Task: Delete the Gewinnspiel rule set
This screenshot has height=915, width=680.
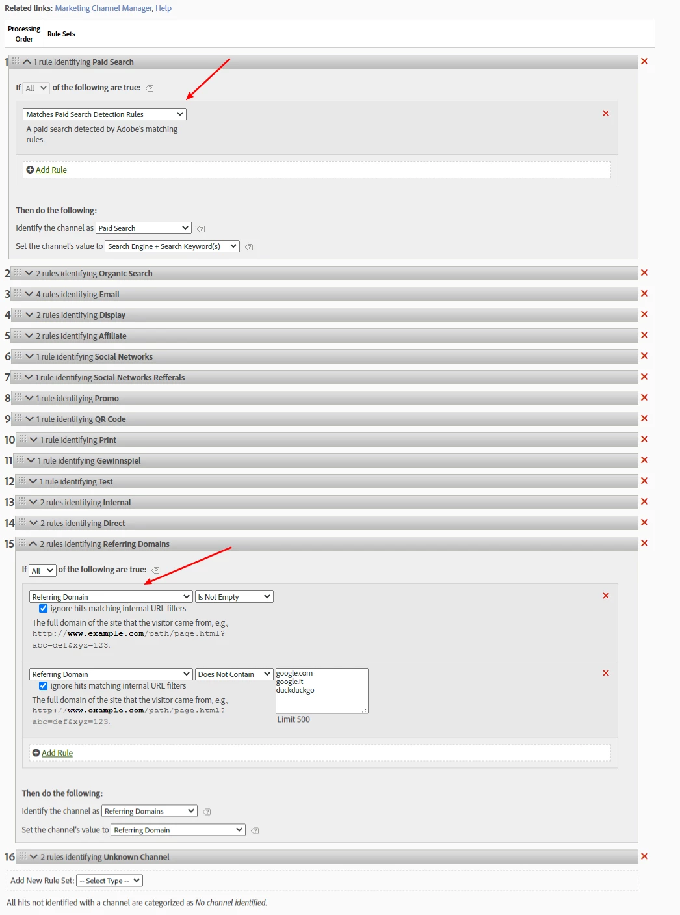Action: pos(644,460)
